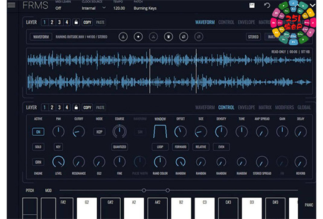
Task: Open the Clock Source Internal dropdown
Action: click(94, 8)
